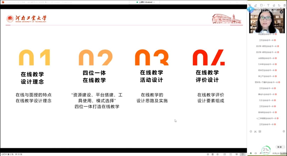Clear annotations with the trash icon
Image resolution: width=287 pixels, height=156 pixels.
pos(284,5)
